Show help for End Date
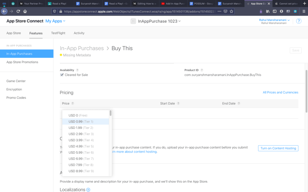The image size is (308, 192). click(x=239, y=103)
